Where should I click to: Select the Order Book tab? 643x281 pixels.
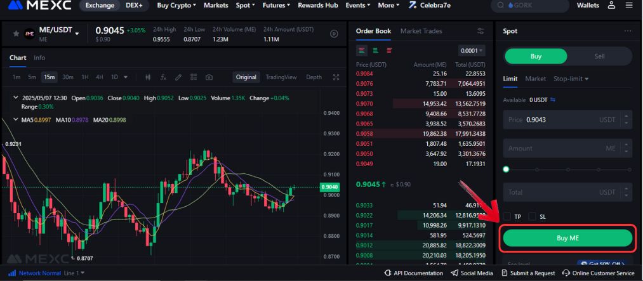click(x=373, y=31)
